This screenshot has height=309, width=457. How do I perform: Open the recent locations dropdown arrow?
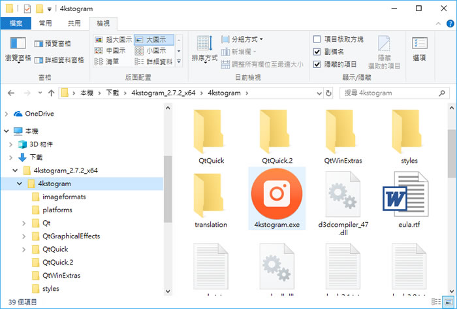click(40, 93)
